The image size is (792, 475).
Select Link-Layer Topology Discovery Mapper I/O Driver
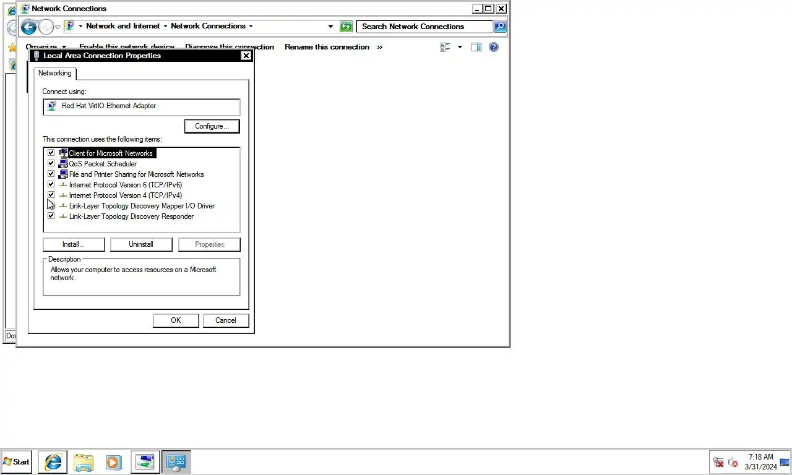tap(142, 206)
